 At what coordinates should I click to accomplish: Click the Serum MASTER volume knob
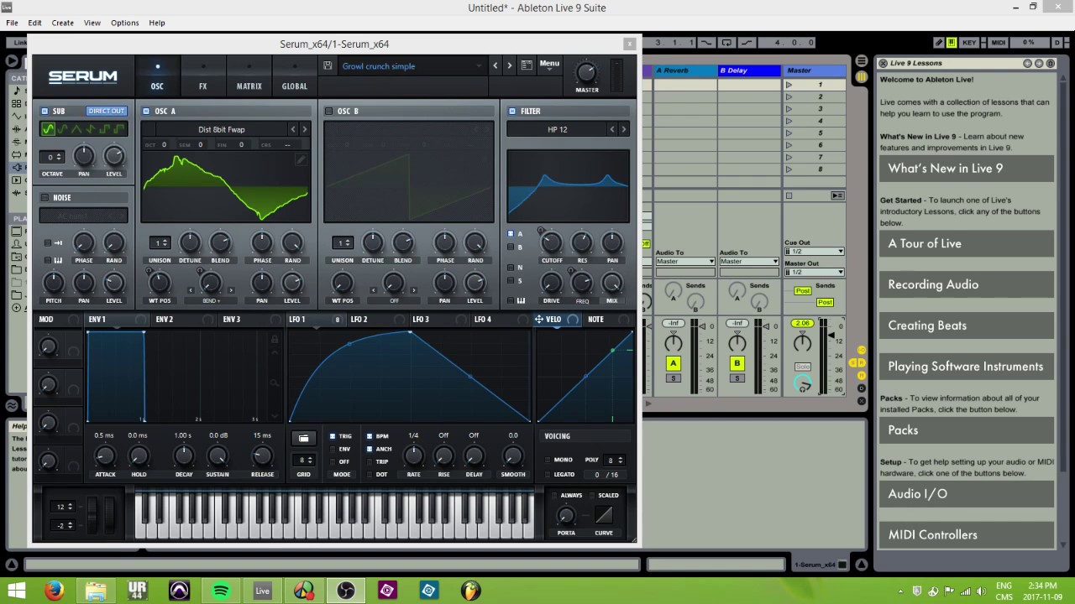pyautogui.click(x=587, y=72)
